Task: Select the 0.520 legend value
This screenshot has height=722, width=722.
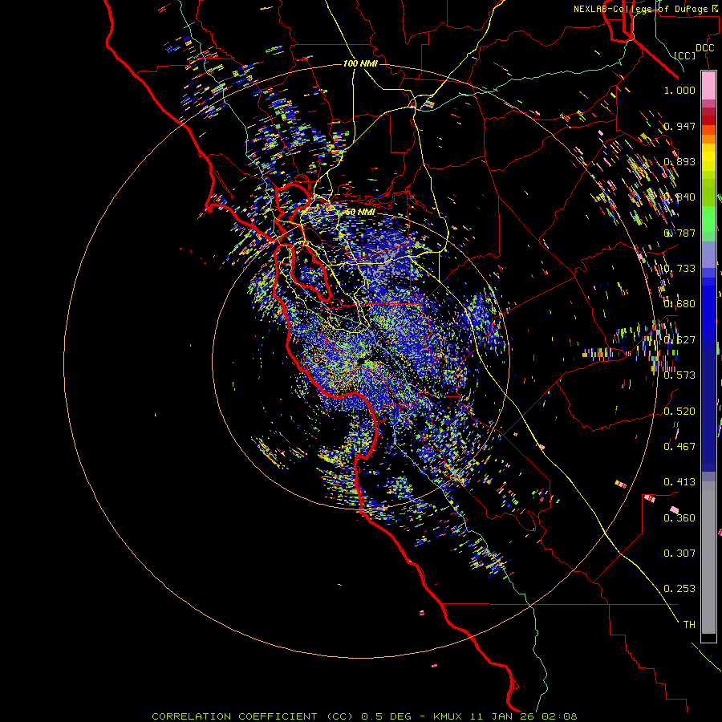Action: pos(679,411)
